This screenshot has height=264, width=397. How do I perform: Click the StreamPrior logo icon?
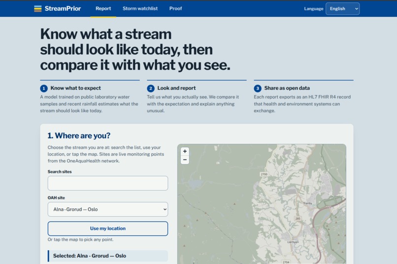pos(38,8)
